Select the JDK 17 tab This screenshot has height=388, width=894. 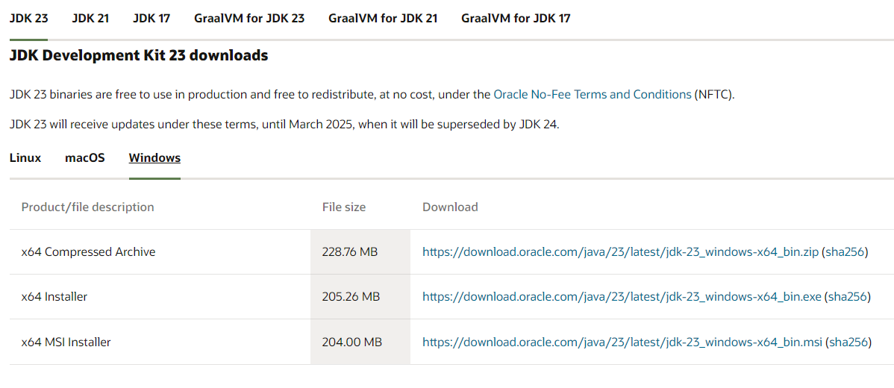point(151,18)
